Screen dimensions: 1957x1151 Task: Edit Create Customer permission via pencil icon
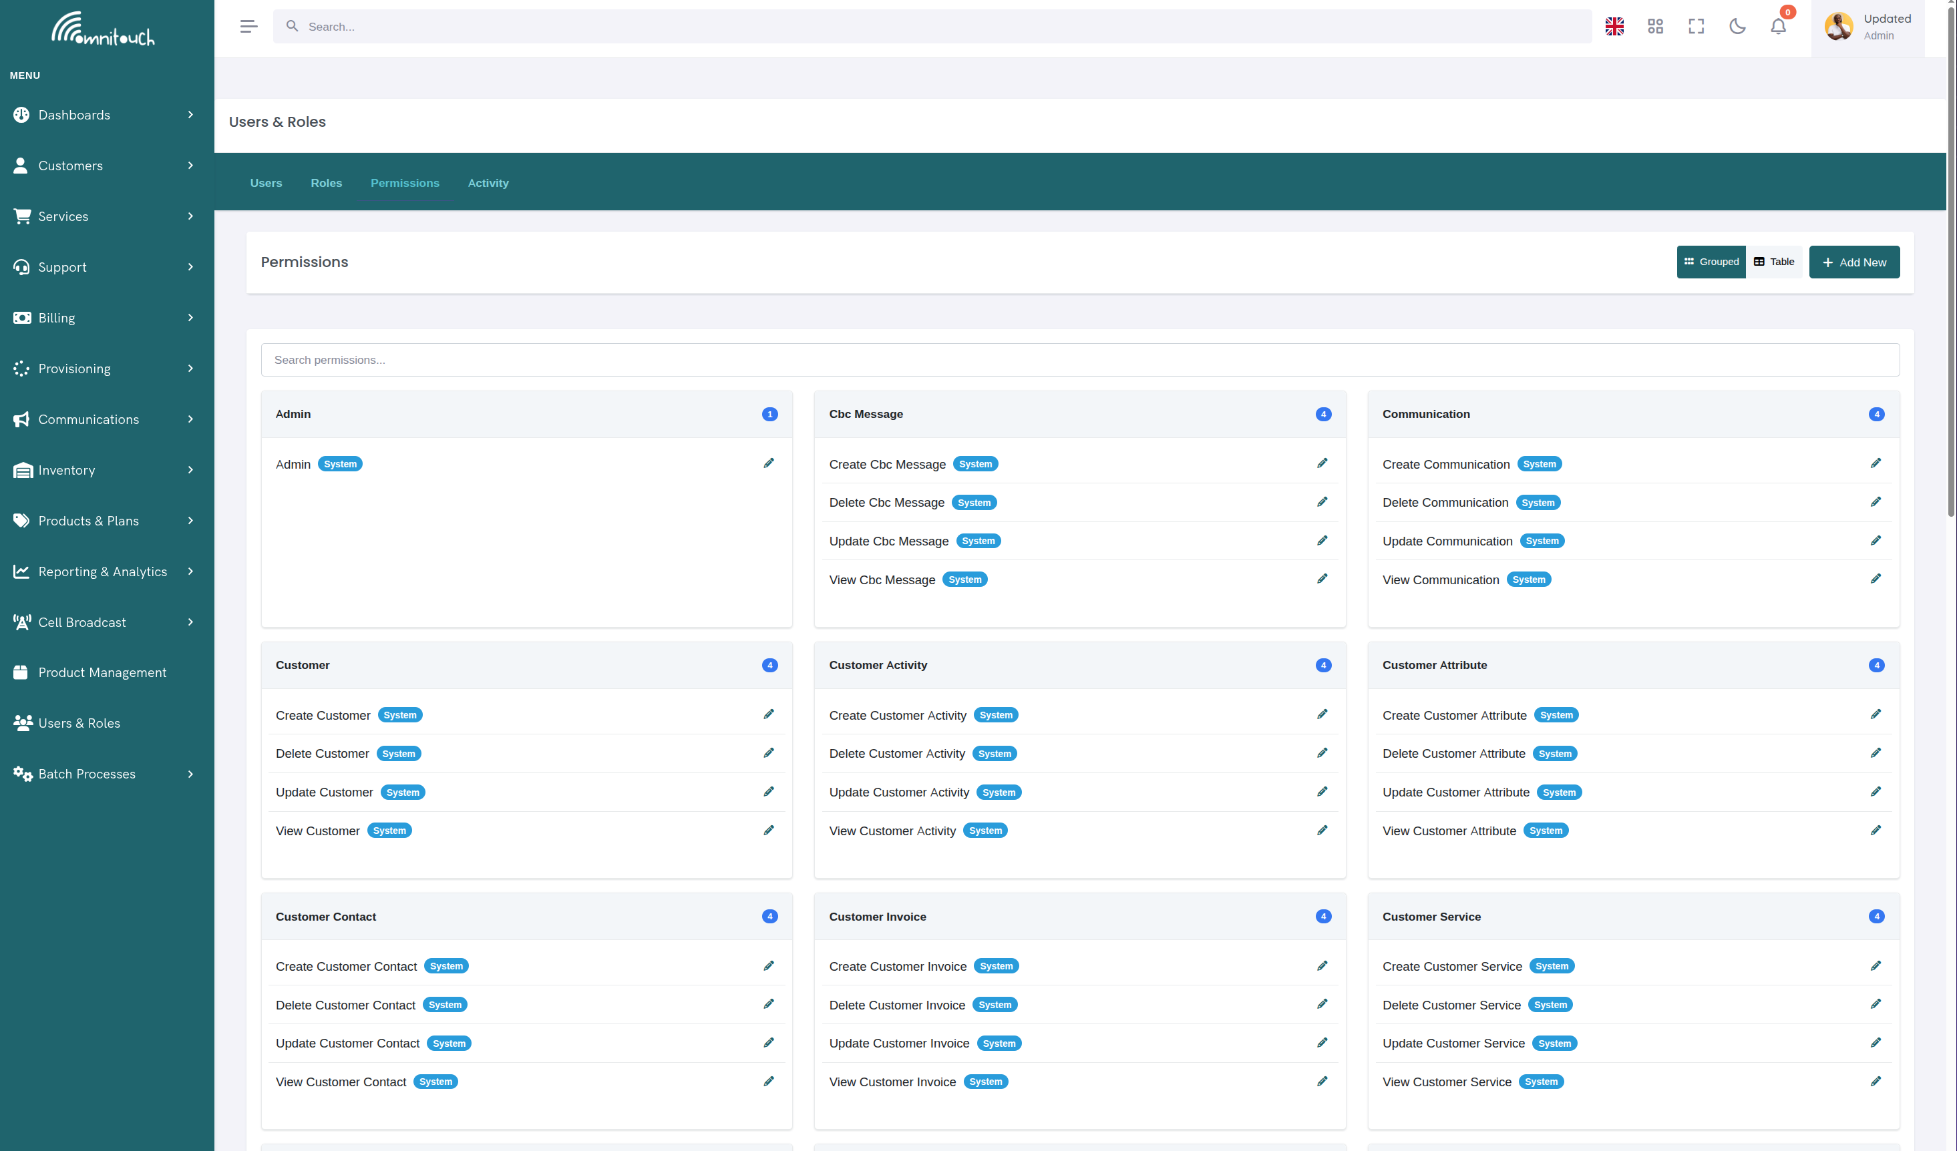[769, 714]
